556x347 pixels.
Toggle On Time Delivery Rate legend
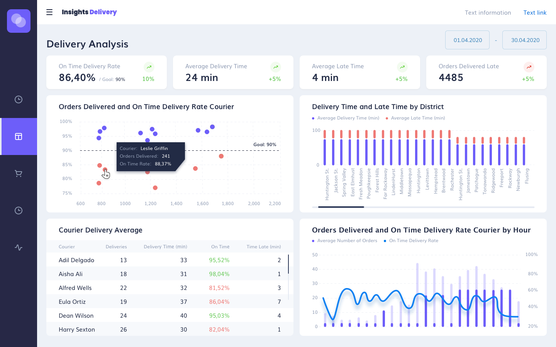tap(411, 241)
